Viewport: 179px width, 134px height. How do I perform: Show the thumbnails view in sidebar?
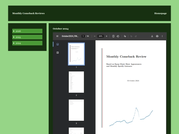58,44
